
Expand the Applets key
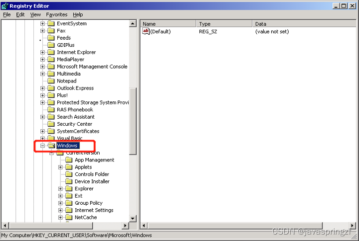pyautogui.click(x=60, y=167)
